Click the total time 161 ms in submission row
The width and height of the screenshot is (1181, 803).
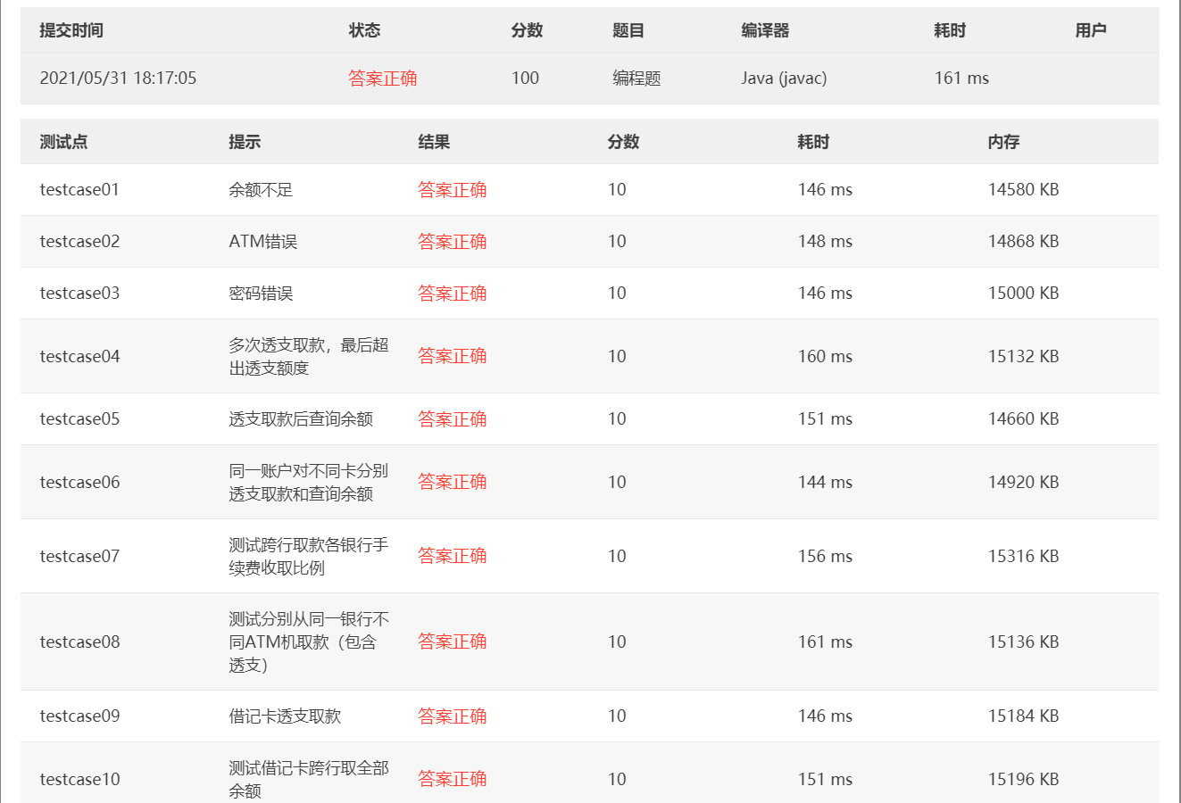coord(961,79)
